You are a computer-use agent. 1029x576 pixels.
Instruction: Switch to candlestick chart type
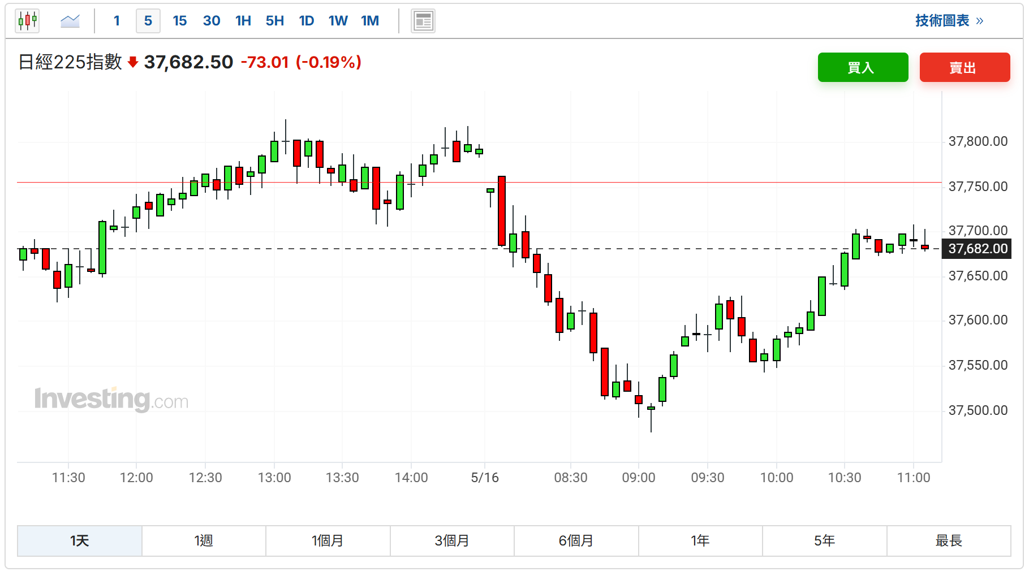click(27, 21)
